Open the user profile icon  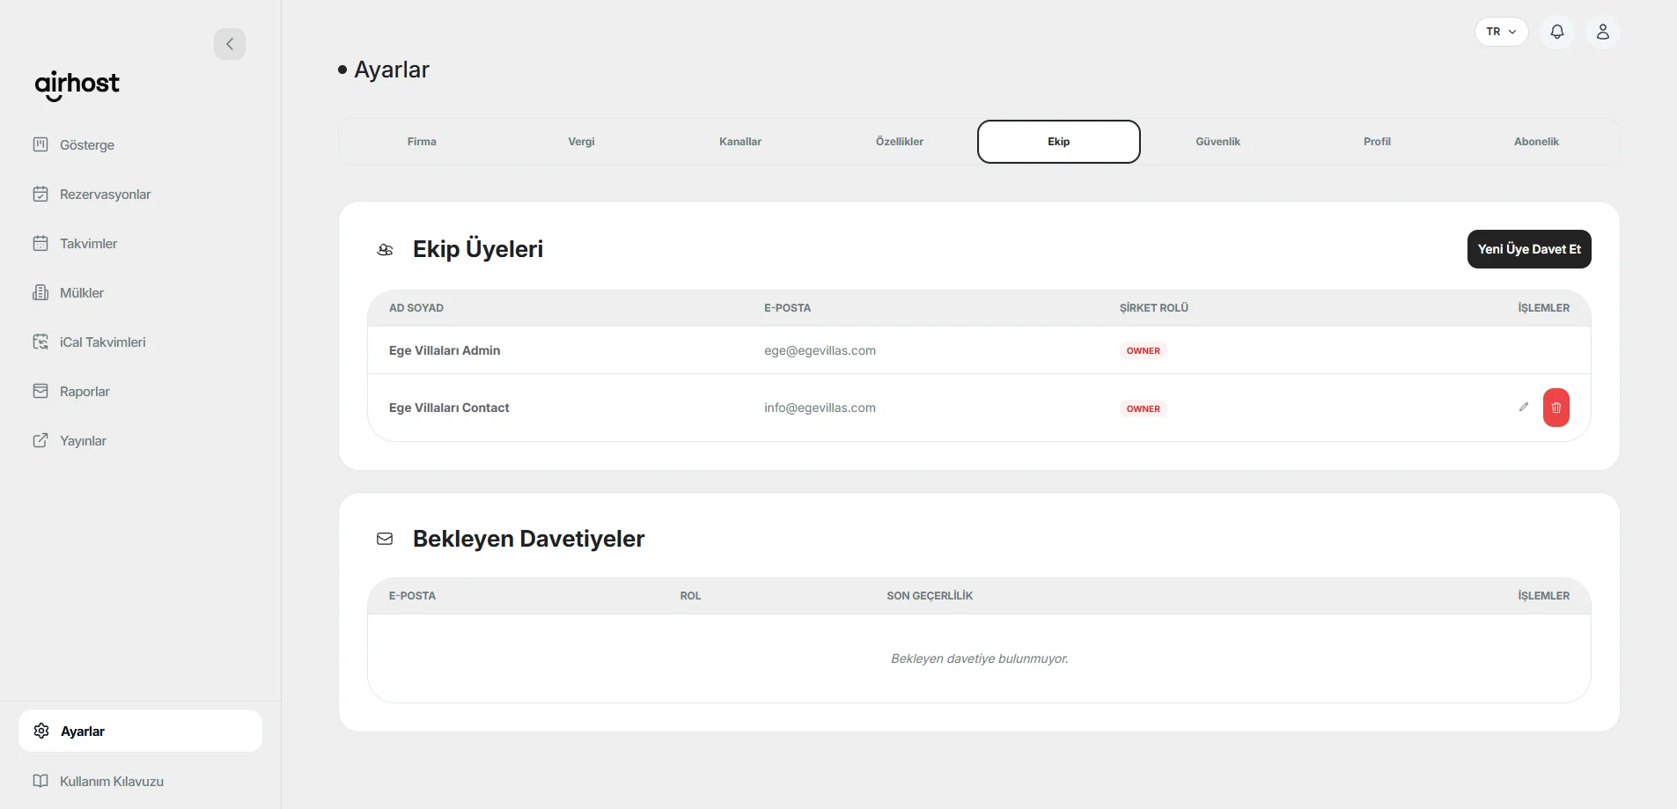pos(1603,32)
